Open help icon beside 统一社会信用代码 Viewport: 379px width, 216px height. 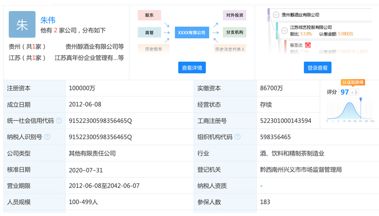59,121
